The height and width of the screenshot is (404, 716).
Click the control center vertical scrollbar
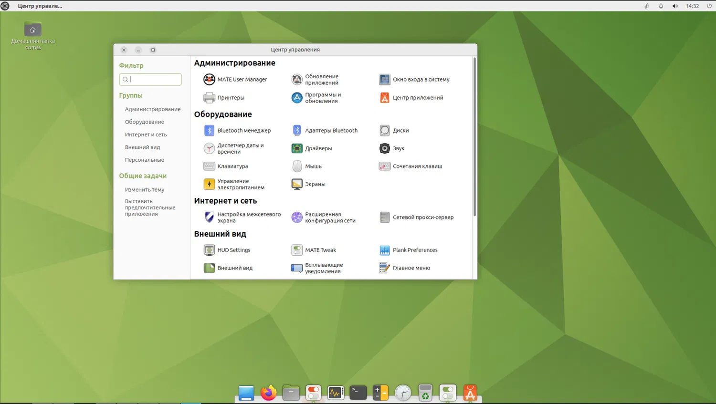474,137
